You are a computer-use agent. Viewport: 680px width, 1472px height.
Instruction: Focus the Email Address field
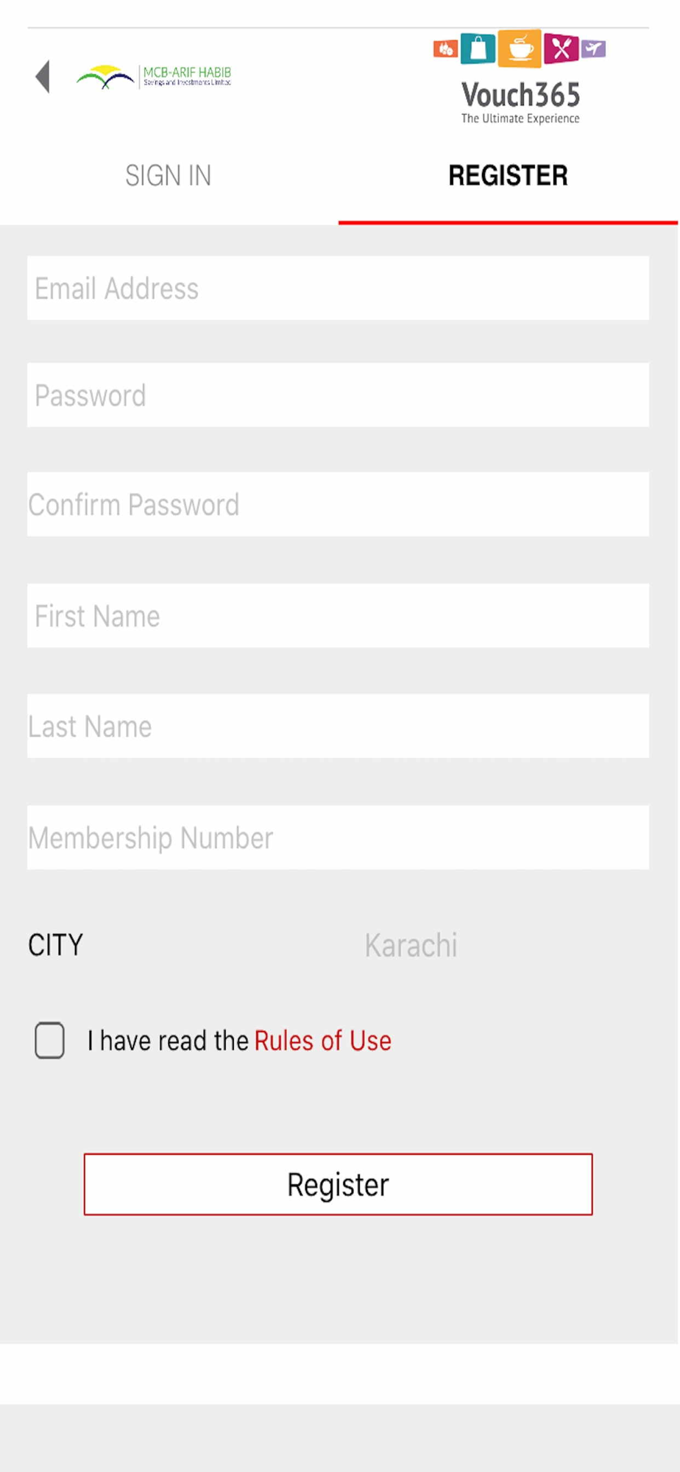[338, 288]
